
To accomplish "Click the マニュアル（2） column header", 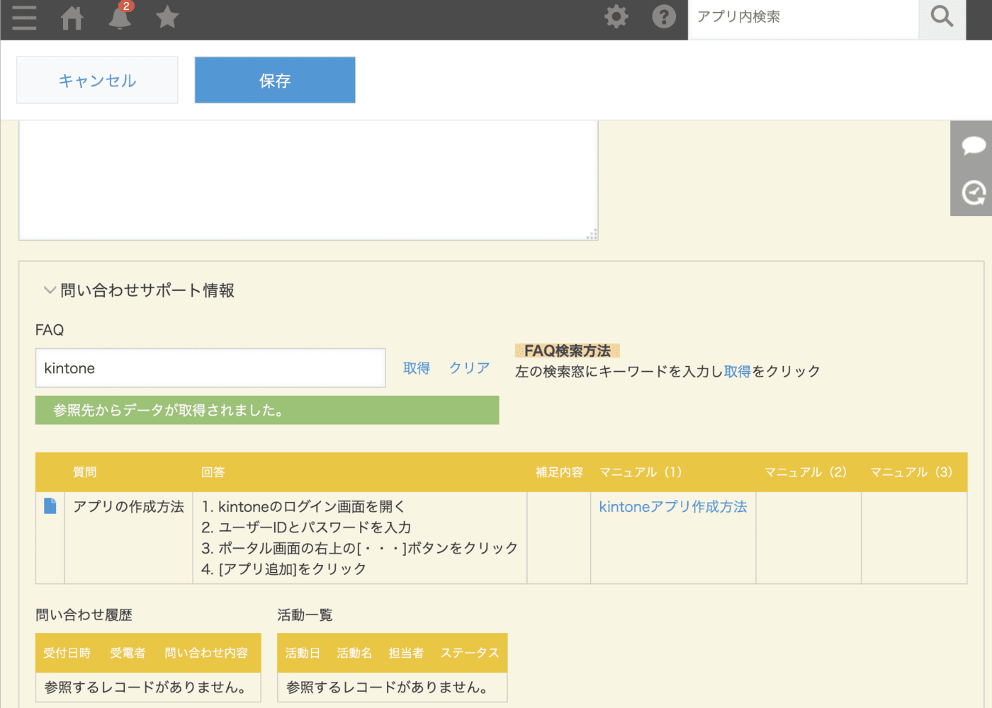I will pos(806,472).
